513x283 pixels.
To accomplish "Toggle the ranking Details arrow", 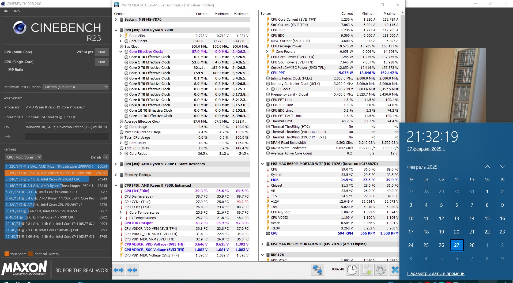I will tap(106, 157).
